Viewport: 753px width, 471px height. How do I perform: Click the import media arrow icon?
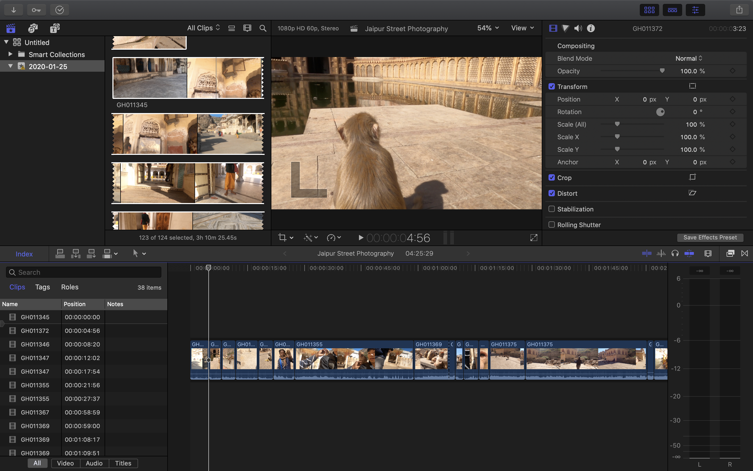(x=14, y=10)
